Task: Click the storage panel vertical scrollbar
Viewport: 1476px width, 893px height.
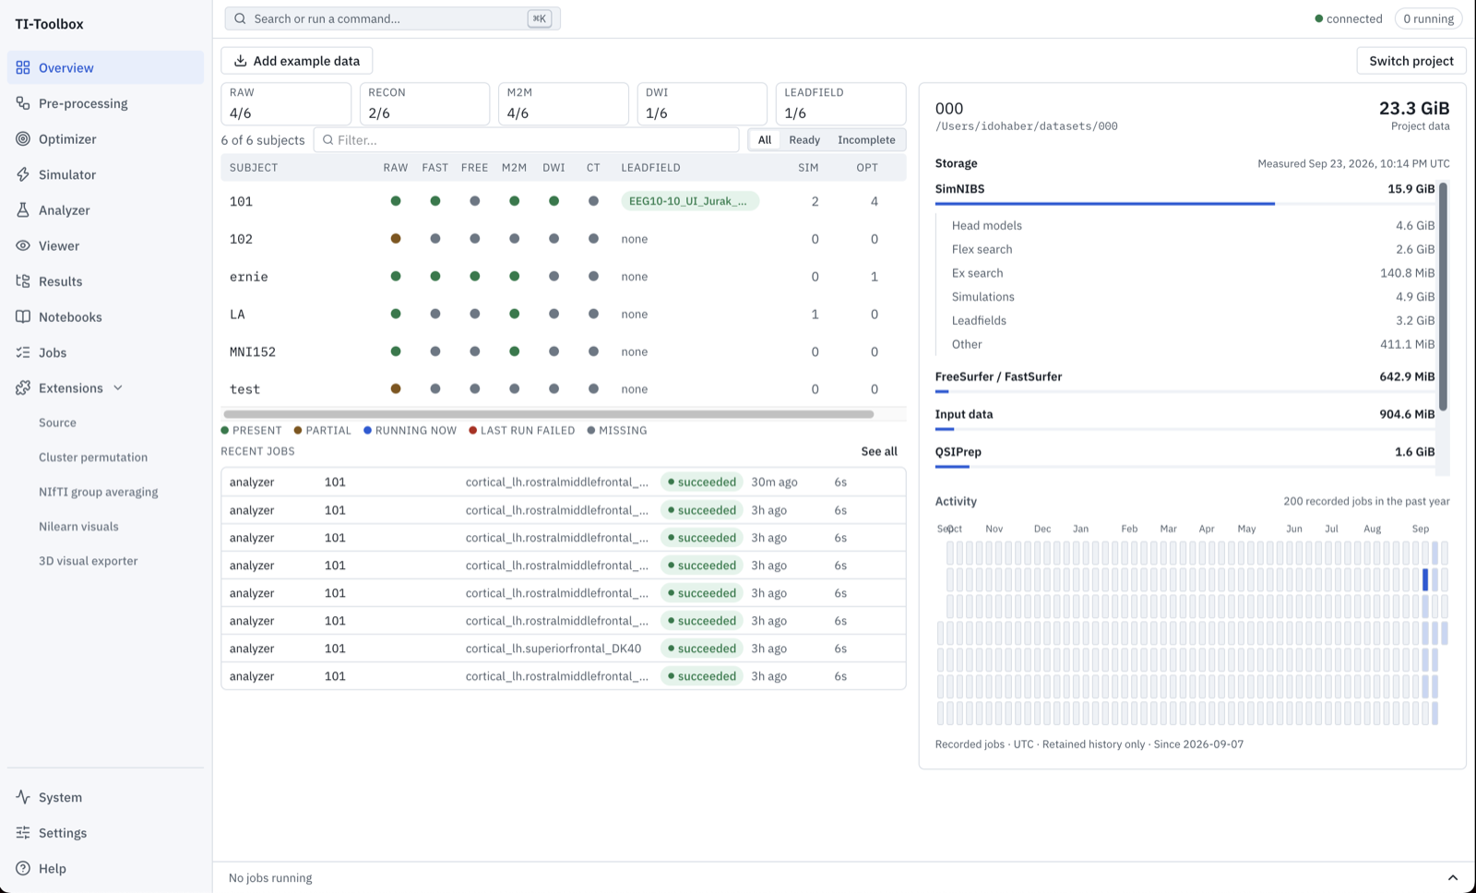Action: [1443, 295]
